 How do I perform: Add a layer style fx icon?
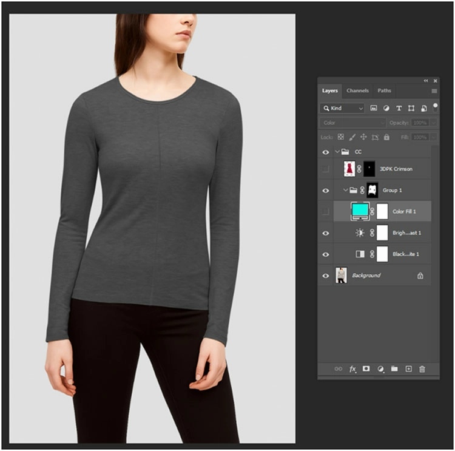coord(352,369)
